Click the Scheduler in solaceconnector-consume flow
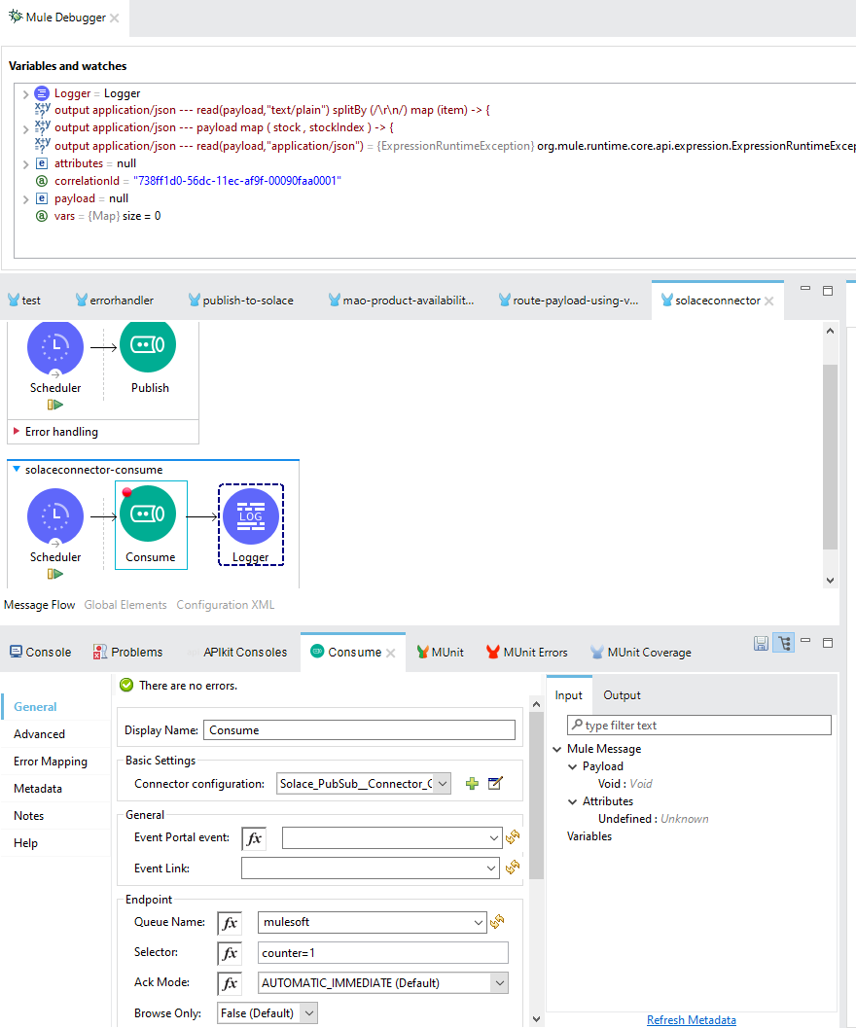The height and width of the screenshot is (1028, 856). click(55, 516)
